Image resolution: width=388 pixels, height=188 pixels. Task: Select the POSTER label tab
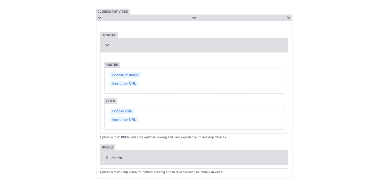(x=112, y=65)
